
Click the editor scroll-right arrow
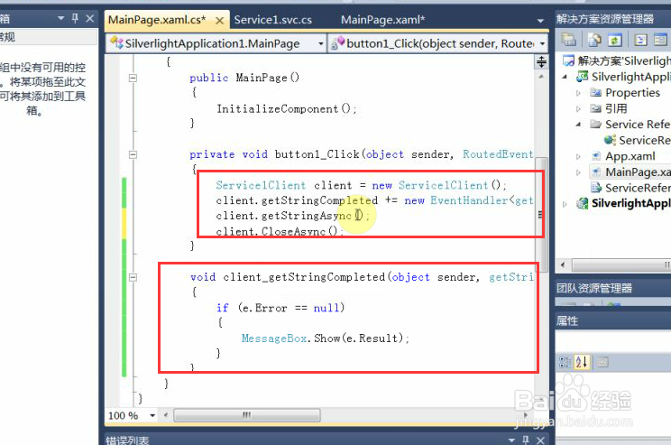click(x=526, y=415)
